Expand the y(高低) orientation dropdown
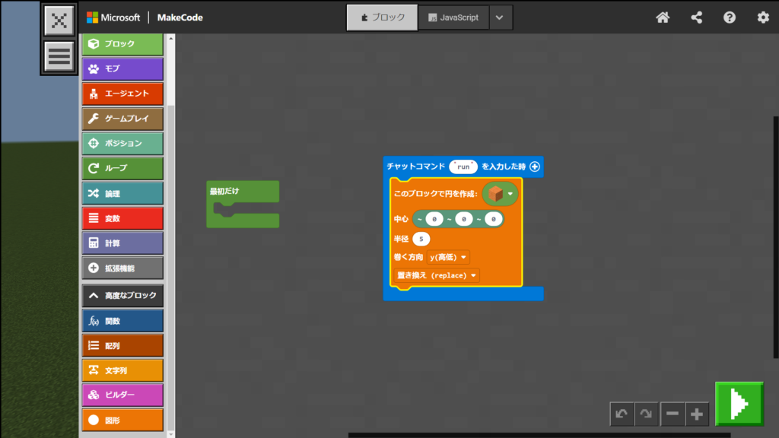Viewport: 779px width, 438px height. tap(449, 257)
